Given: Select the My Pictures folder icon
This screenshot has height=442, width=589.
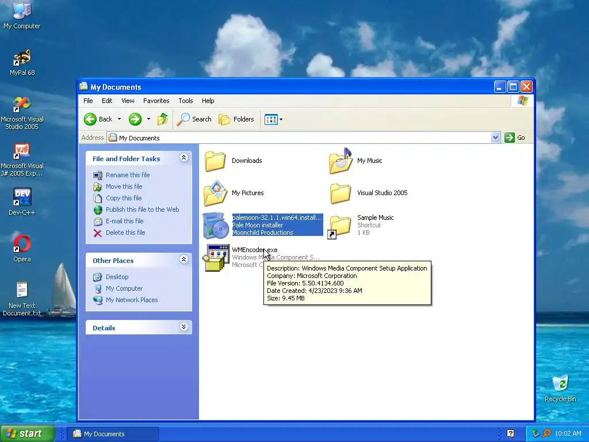Looking at the screenshot, I should point(215,193).
